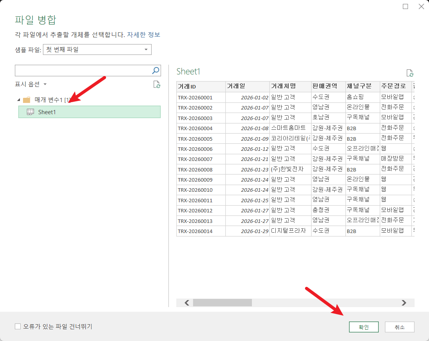Click the search magnifier icon
The width and height of the screenshot is (429, 341).
(156, 71)
